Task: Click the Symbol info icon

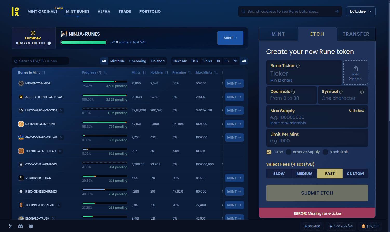Action: [341, 92]
